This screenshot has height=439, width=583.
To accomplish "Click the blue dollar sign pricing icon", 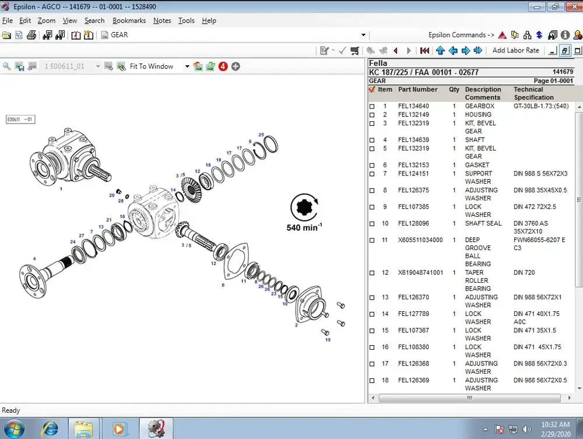I will point(539,35).
